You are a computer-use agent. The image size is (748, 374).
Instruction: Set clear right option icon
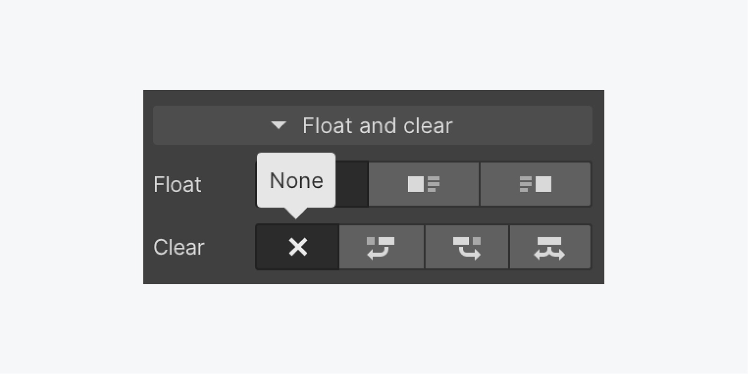tap(467, 247)
